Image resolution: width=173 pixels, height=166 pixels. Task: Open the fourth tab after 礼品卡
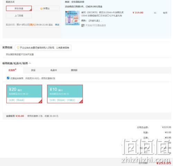[74, 70]
